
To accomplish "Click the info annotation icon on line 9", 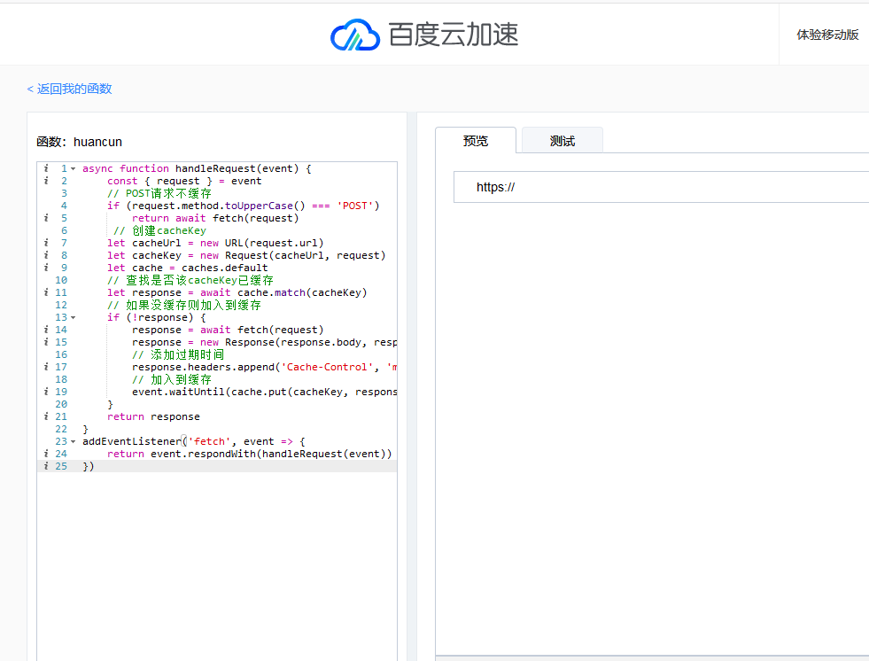I will [x=45, y=268].
